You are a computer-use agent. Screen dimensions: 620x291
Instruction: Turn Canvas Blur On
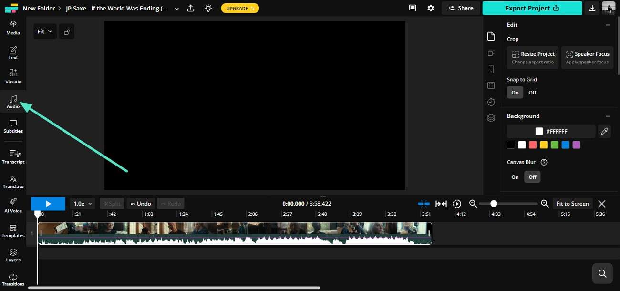pos(515,177)
